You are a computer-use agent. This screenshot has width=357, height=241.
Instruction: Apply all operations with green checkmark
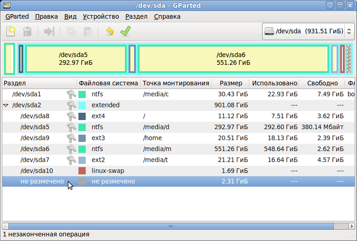(125, 31)
